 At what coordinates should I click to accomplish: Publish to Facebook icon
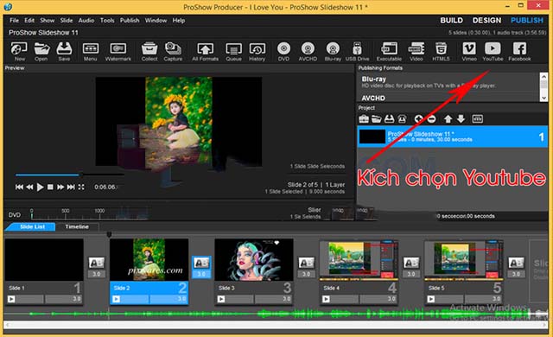(519, 52)
